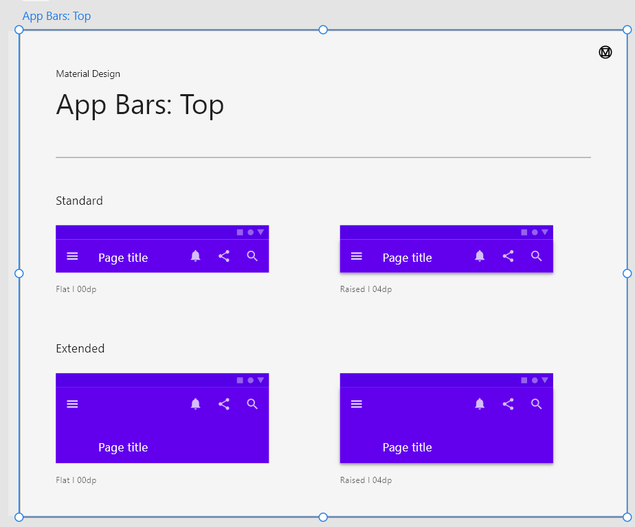The image size is (635, 527).
Task: Click the right-middle artboard selection handle
Action: point(627,273)
